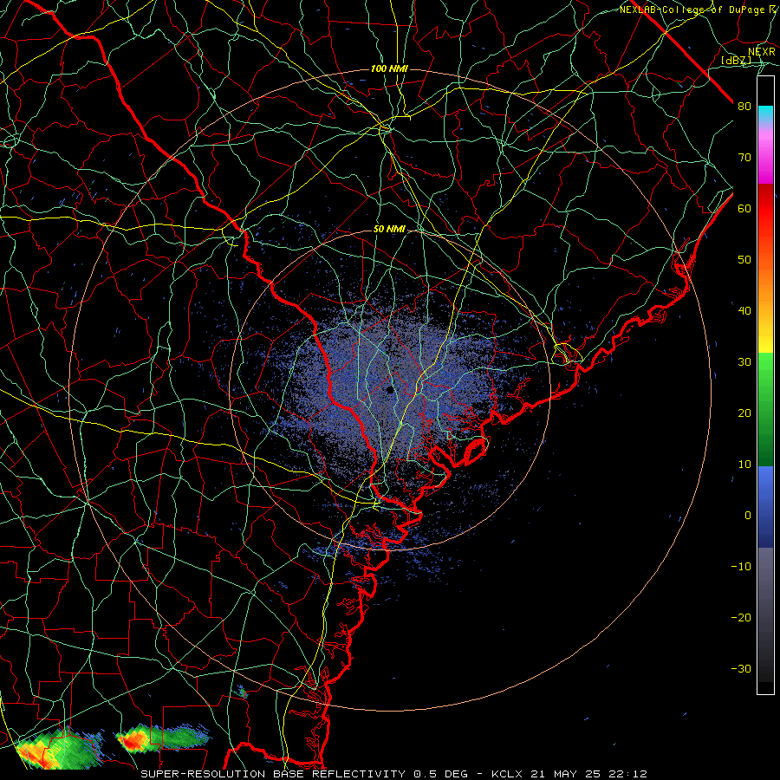The image size is (780, 780).
Task: Click the 40 value on the dBZ scale
Action: pos(744,311)
